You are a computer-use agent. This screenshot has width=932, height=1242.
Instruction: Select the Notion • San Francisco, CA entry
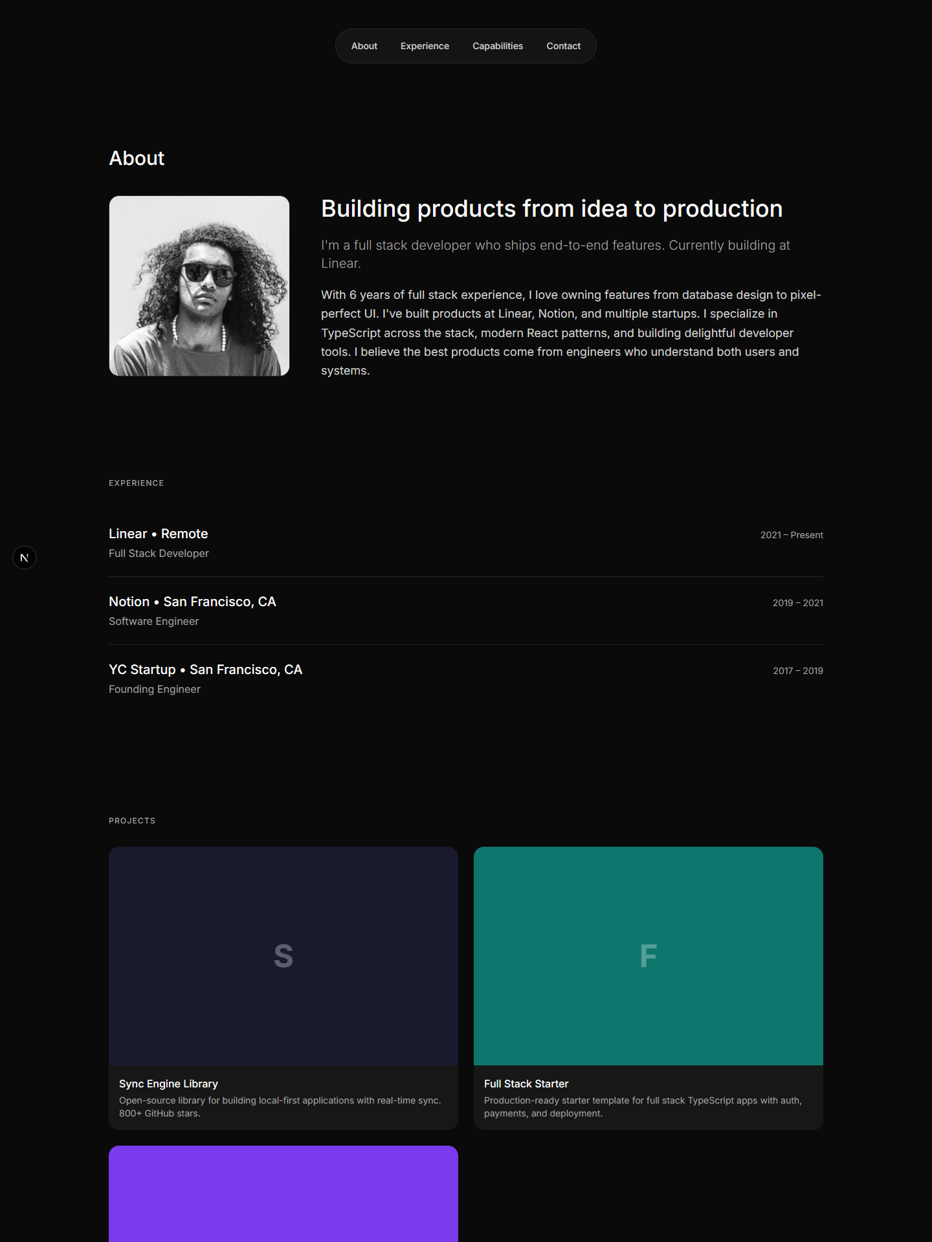click(x=466, y=611)
